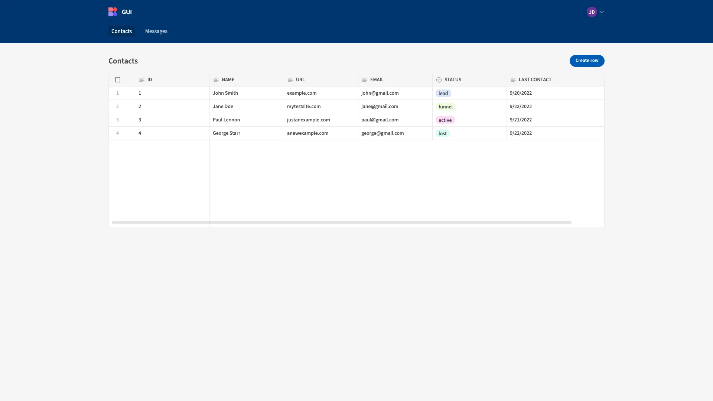Select the LAST CONTACT column header label

point(535,80)
